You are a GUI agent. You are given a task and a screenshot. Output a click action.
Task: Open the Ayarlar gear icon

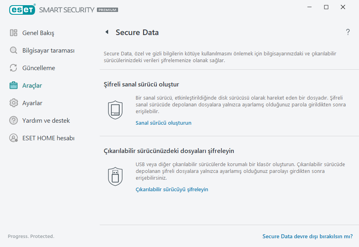[x=13, y=103]
